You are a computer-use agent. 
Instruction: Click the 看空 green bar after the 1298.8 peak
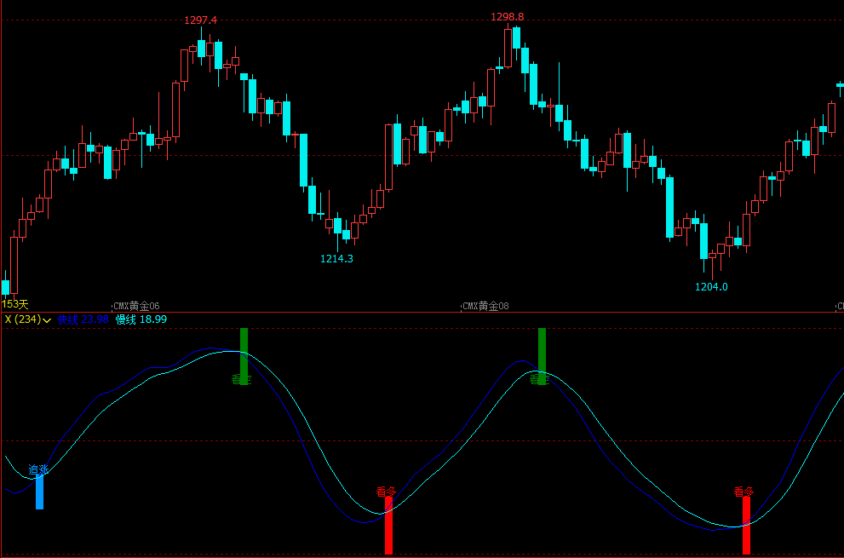coord(542,356)
